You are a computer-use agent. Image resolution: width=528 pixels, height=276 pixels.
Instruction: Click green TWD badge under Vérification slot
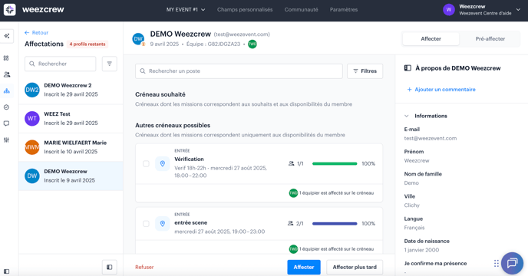[x=293, y=193]
